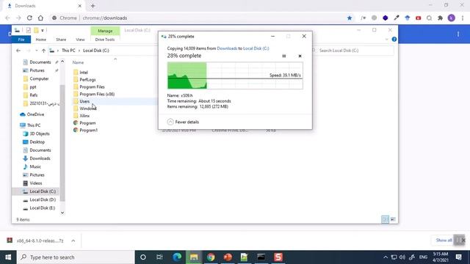Expand the Explorer ribbon chevron
The width and height of the screenshot is (470, 264).
point(387,39)
